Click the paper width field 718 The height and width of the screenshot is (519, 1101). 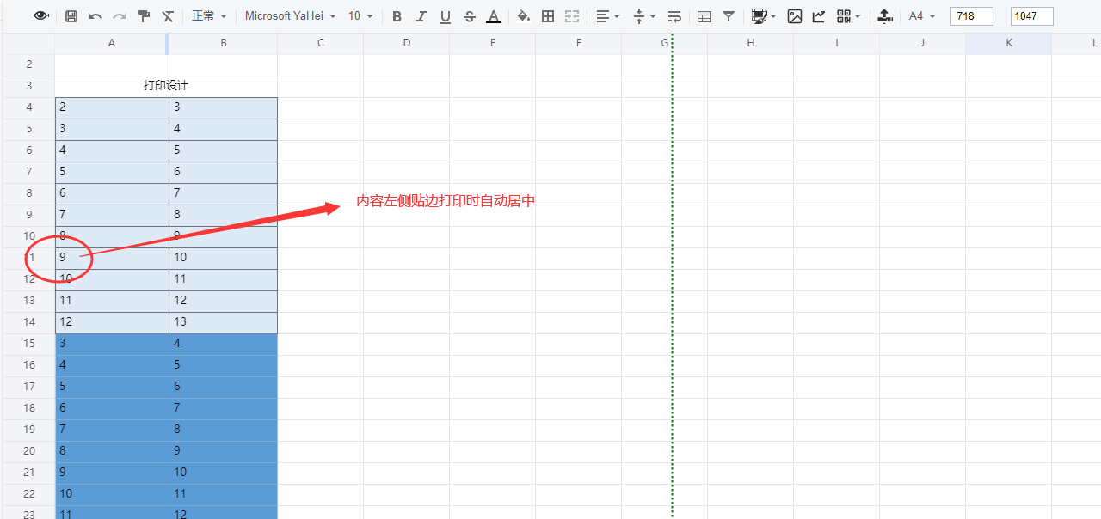[x=972, y=16]
